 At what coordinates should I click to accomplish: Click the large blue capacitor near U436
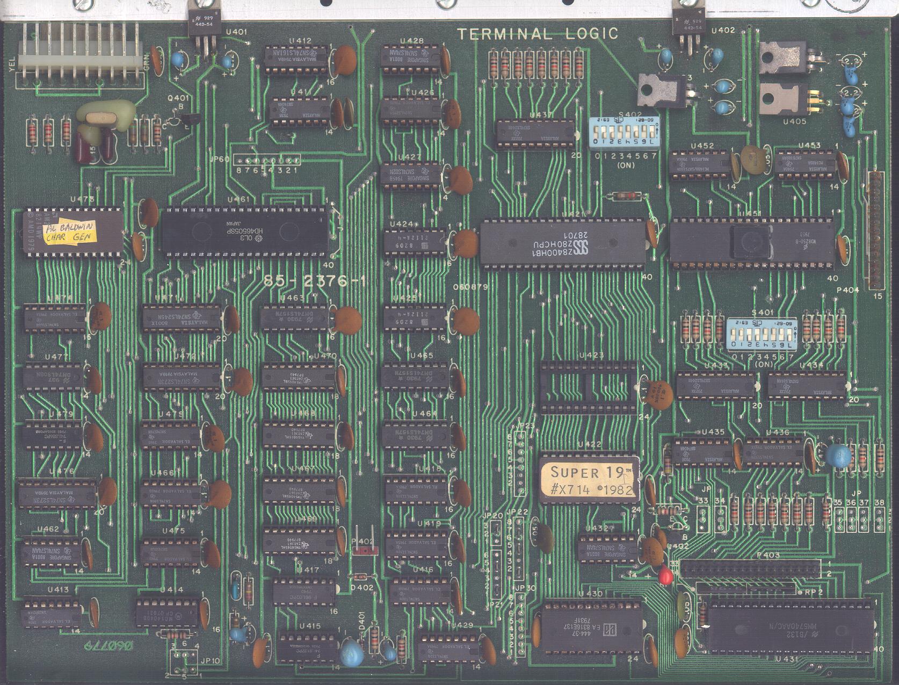coord(838,456)
